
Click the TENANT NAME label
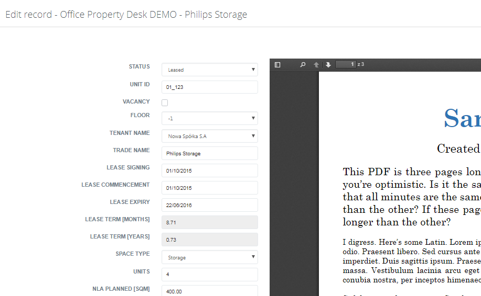130,133
